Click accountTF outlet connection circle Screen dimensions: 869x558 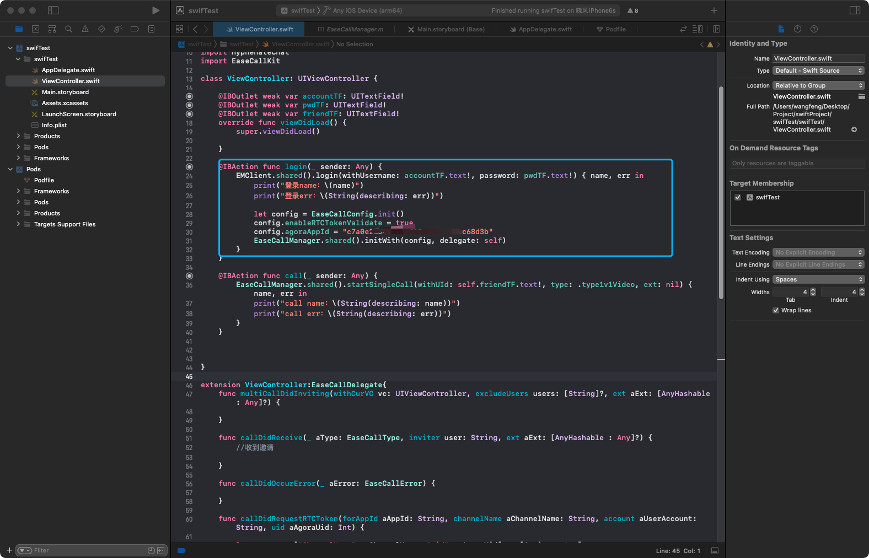(189, 96)
